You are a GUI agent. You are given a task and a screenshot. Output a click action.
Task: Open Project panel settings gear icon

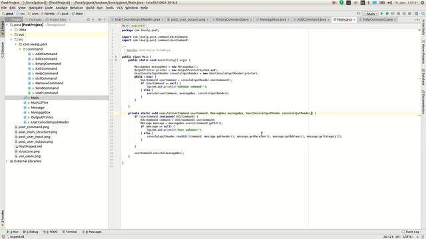(x=99, y=19)
